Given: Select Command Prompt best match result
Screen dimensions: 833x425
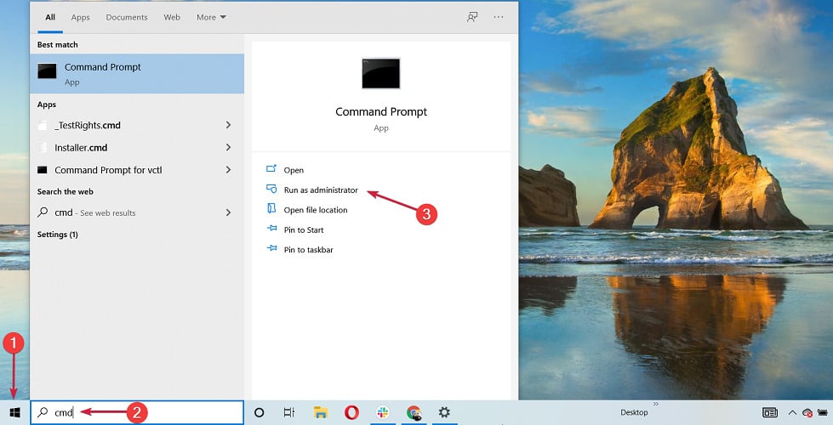Looking at the screenshot, I should (136, 74).
